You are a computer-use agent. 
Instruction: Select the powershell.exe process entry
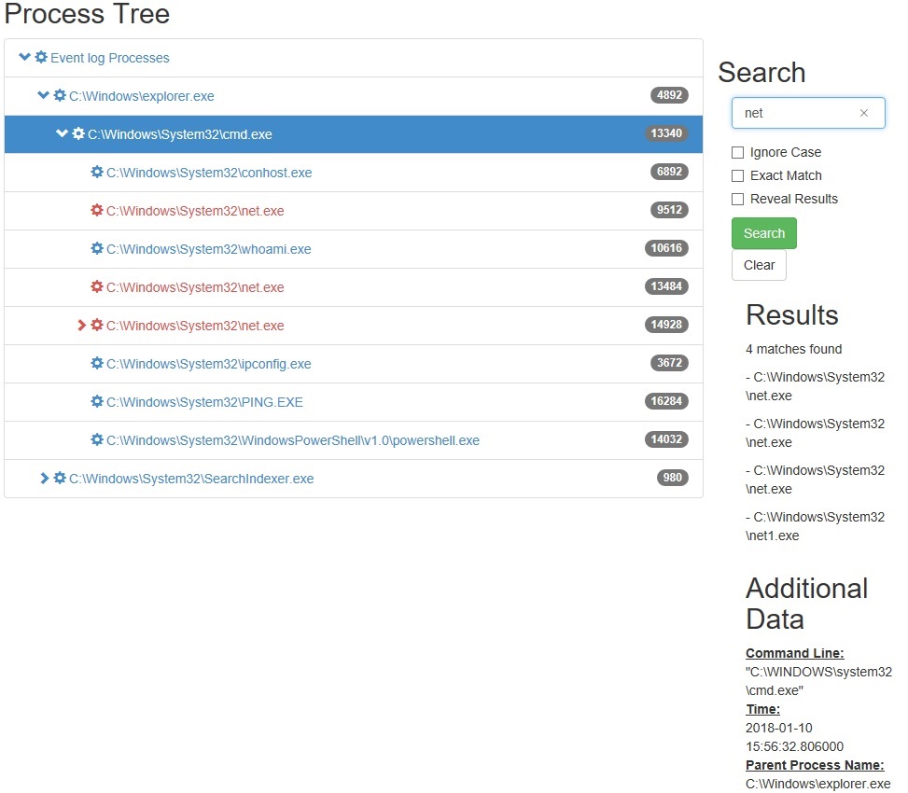tap(292, 440)
